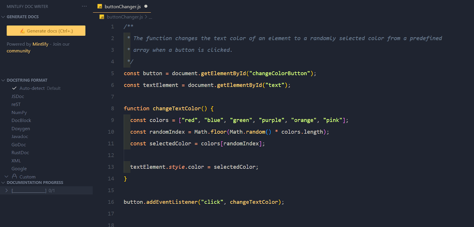474x227 pixels.
Task: Click the pencil icon on Generate docs
Action: [x=23, y=31]
